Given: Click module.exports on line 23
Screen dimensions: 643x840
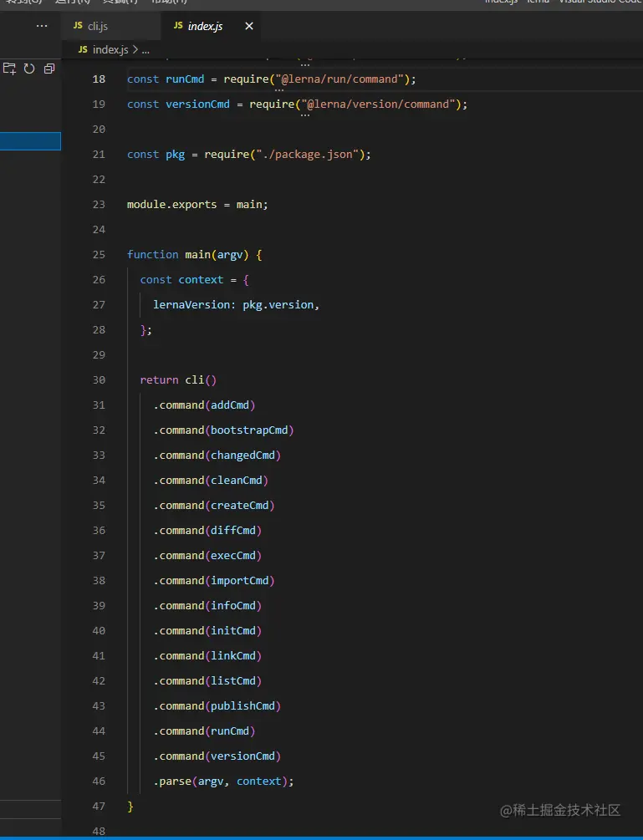Looking at the screenshot, I should pyautogui.click(x=172, y=204).
